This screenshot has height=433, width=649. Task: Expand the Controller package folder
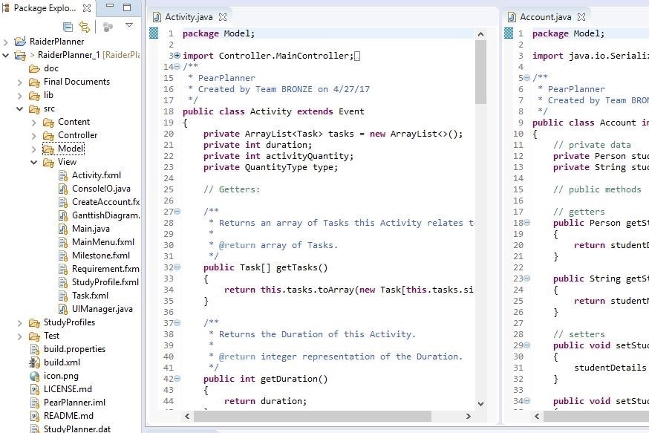(x=34, y=135)
